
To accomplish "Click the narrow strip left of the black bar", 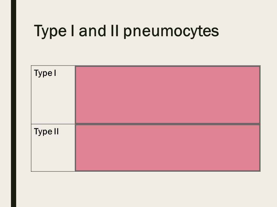I will (x=5, y=103).
